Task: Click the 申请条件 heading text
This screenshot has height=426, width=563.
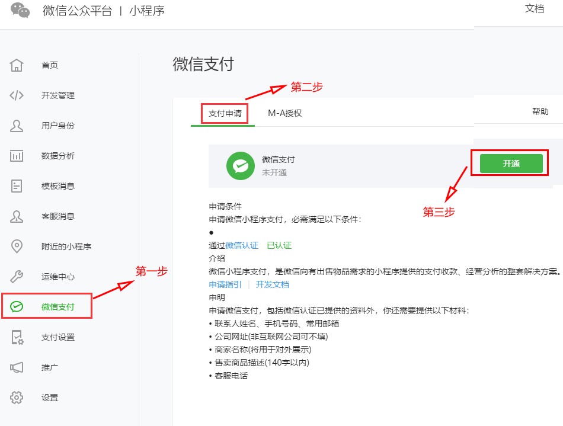Action: [225, 206]
